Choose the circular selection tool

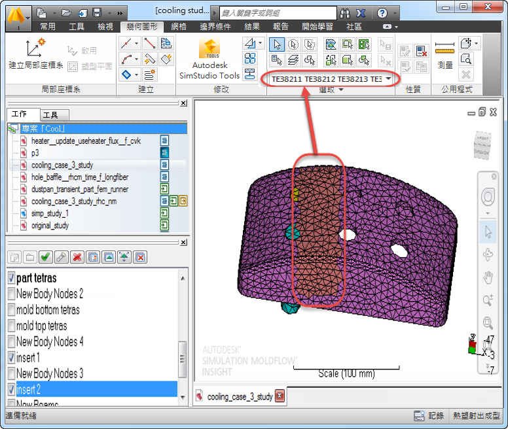tap(293, 44)
